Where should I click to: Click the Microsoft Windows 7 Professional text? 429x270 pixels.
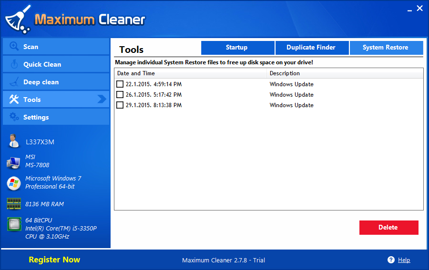tap(53, 182)
